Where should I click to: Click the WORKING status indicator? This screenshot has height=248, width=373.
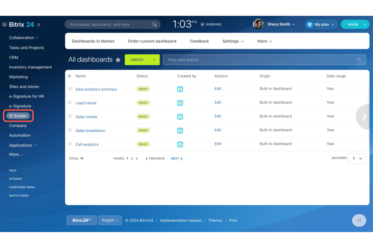[211, 24]
